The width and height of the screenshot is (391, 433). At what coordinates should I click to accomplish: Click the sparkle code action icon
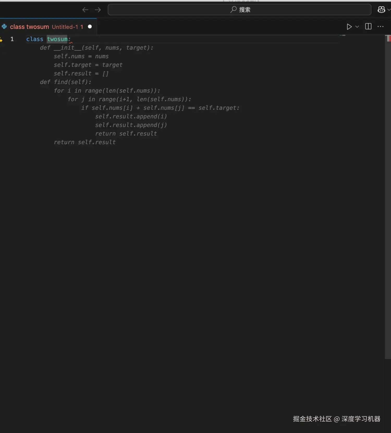[1, 39]
